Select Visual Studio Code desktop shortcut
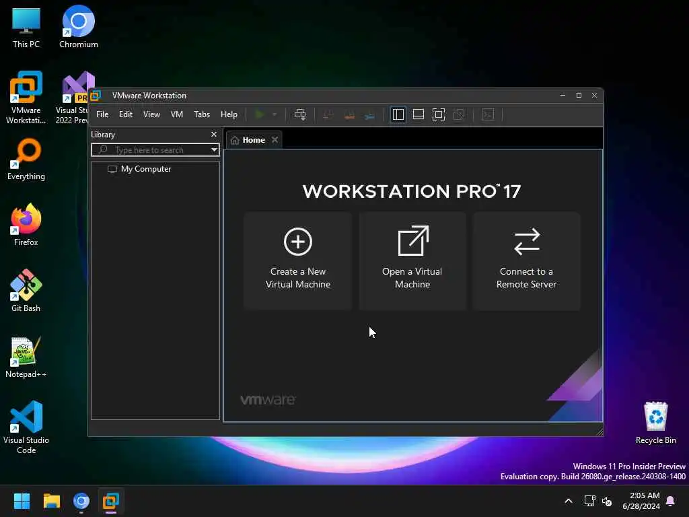689x517 pixels. pos(26,427)
